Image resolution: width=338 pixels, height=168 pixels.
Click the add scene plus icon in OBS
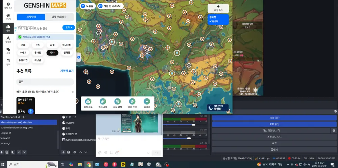coord(2,152)
